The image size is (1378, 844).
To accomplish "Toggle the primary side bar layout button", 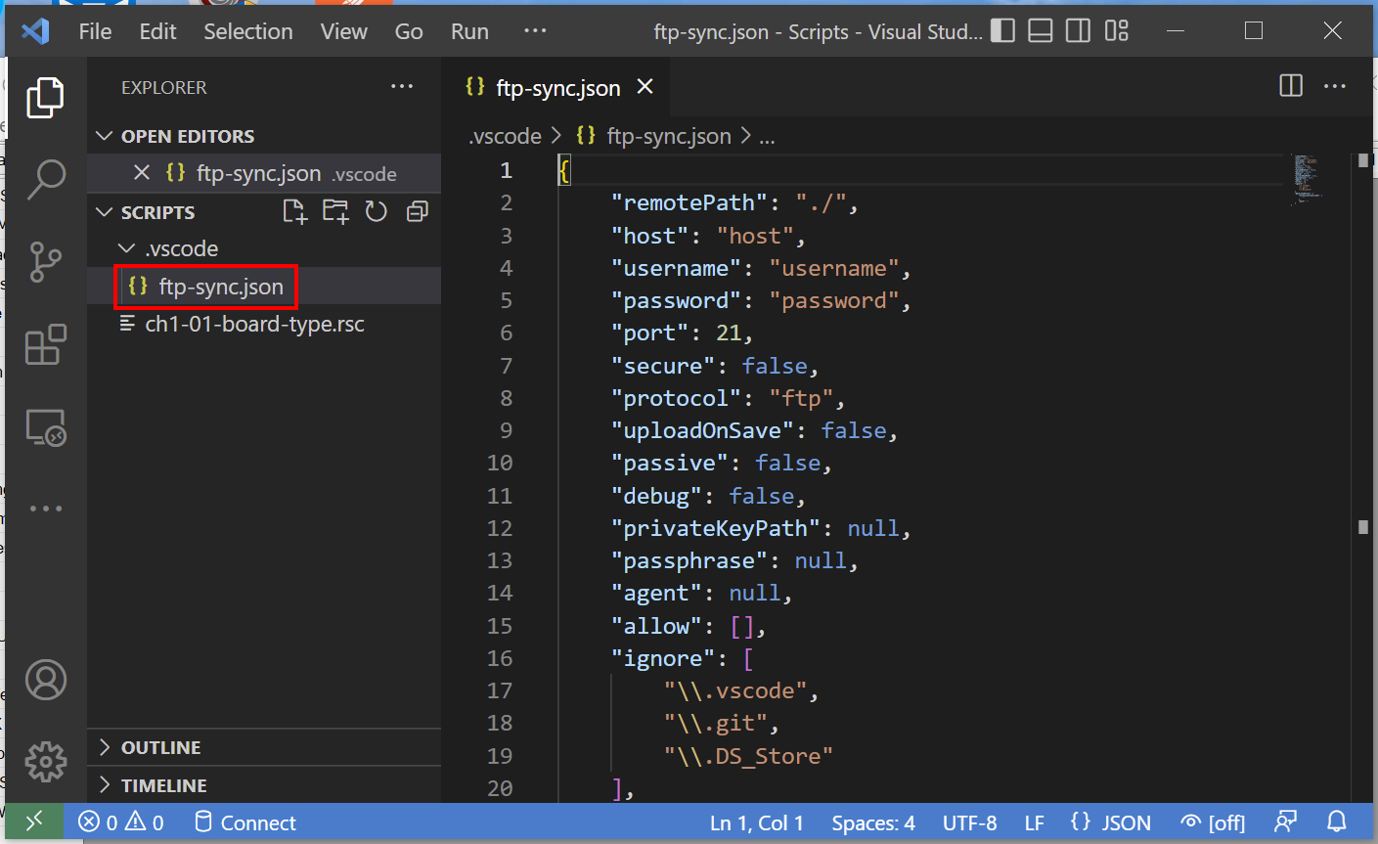I will click(1002, 31).
